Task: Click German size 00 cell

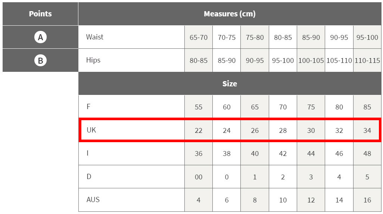Action: click(x=199, y=177)
